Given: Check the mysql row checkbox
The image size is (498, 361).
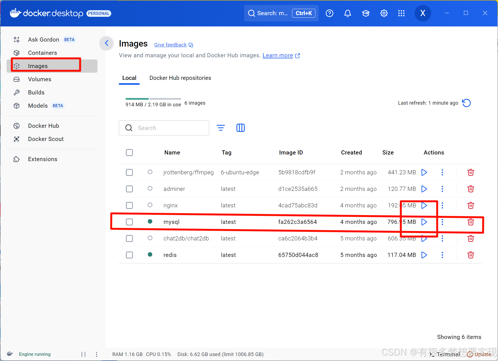Looking at the screenshot, I should [x=129, y=222].
